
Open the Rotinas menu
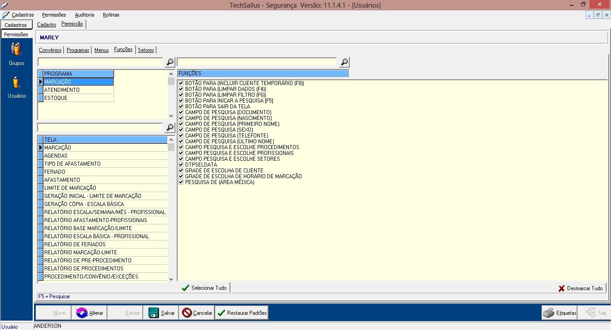(111, 15)
